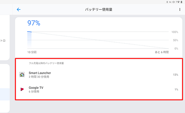Click Google TV's 1% usage value
Screen dimensions: 185x113
tap(176, 89)
